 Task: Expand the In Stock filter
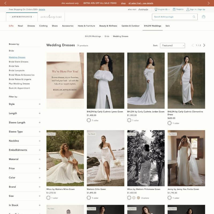pos(25,205)
